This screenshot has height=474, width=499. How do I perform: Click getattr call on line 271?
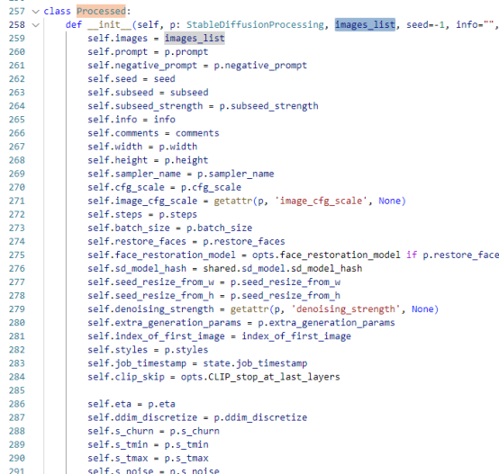(x=233, y=201)
